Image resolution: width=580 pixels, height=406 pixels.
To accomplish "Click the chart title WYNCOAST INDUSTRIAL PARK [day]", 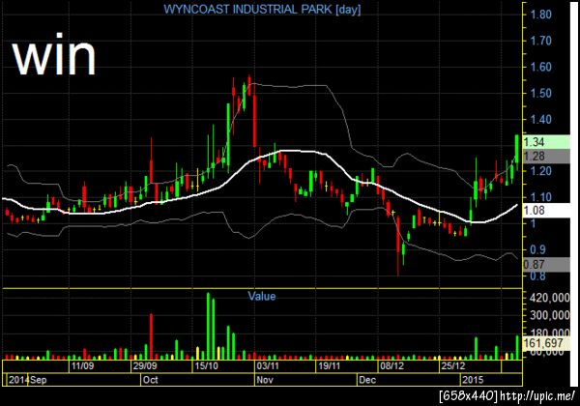I will pyautogui.click(x=262, y=10).
